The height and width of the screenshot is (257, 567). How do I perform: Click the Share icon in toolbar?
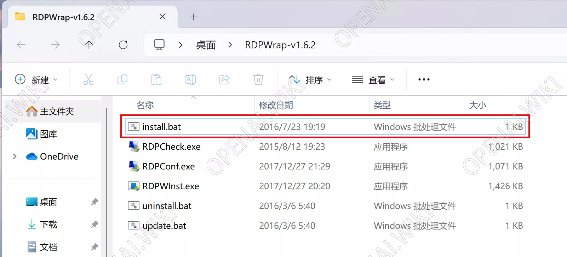point(224,79)
